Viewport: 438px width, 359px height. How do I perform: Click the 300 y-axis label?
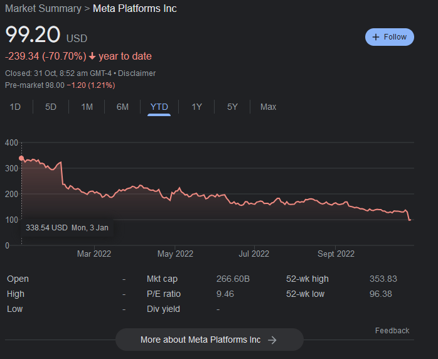(11, 168)
